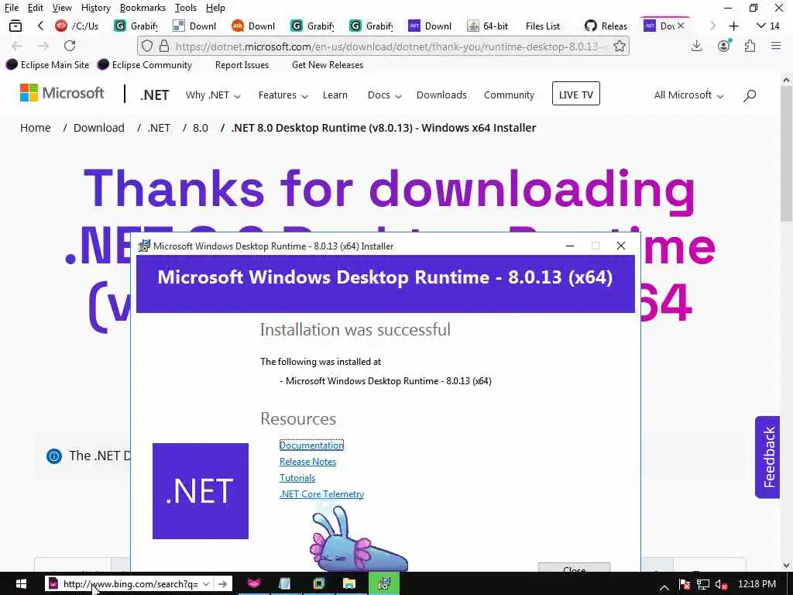
Task: Open the network icon in system tray
Action: click(703, 584)
